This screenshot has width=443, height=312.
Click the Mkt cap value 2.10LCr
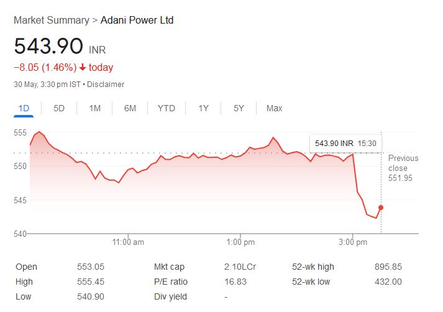(240, 267)
